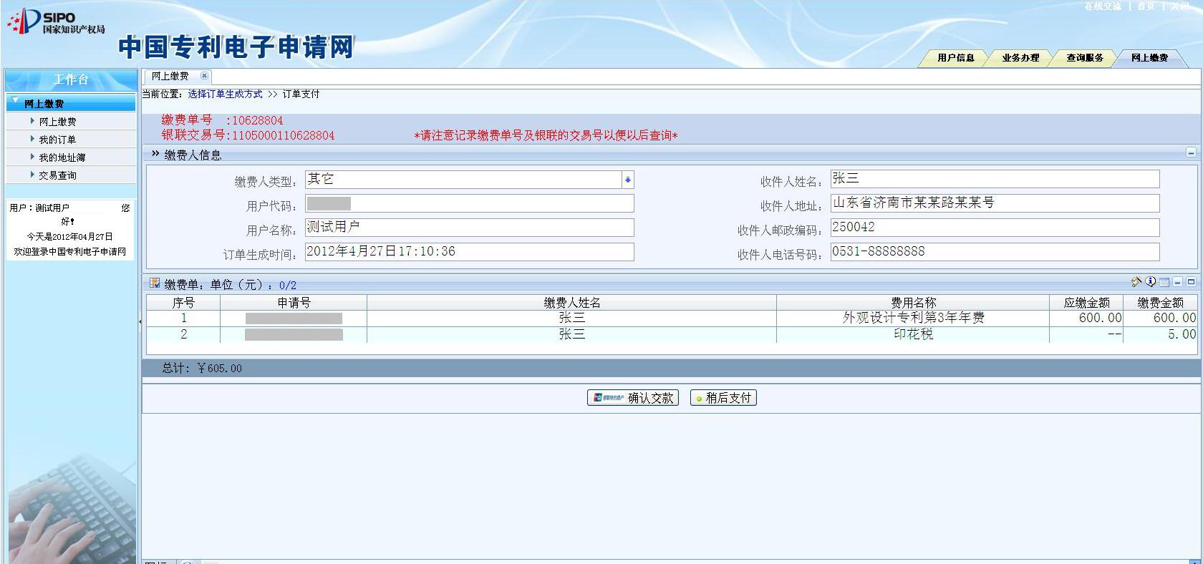
Task: Minimize the 缴费单 grid panel
Action: click(x=1177, y=283)
